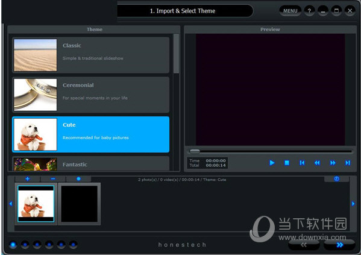Click the Ceremonial rings thumbnail
Image resolution: width=361 pixels, height=255 pixels.
35,95
